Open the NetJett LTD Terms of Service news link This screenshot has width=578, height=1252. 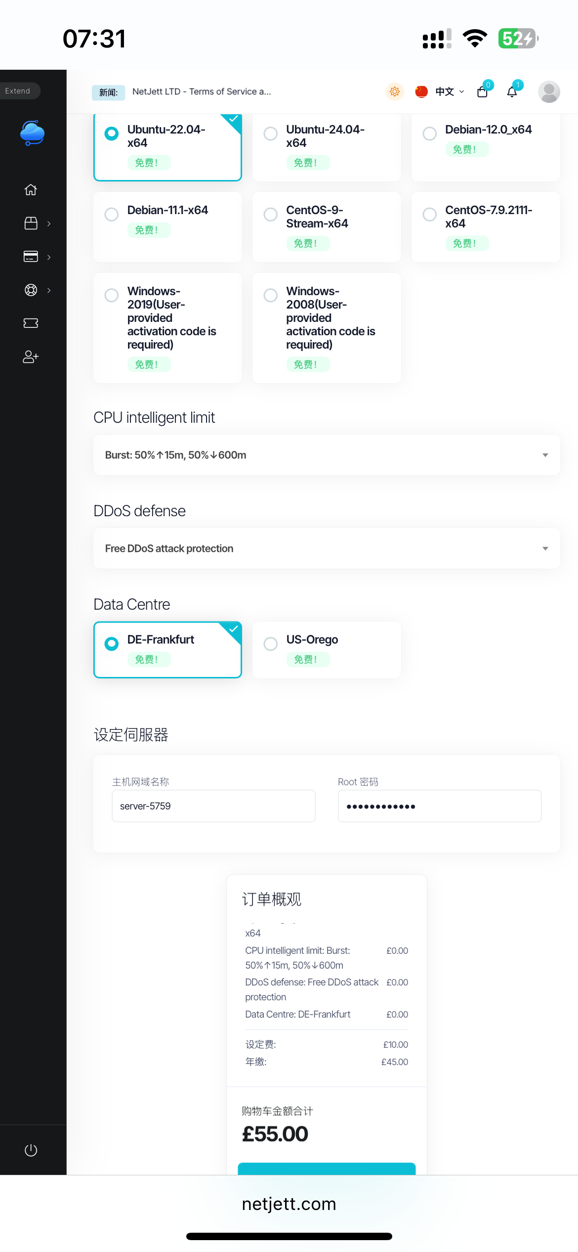[202, 91]
